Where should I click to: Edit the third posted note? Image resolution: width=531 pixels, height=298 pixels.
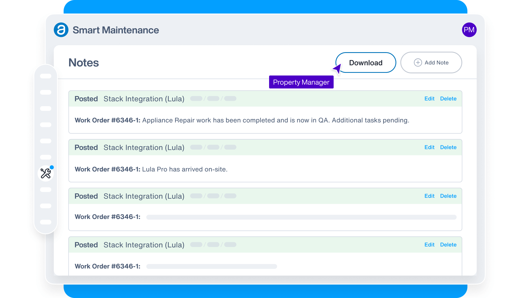[429, 196]
